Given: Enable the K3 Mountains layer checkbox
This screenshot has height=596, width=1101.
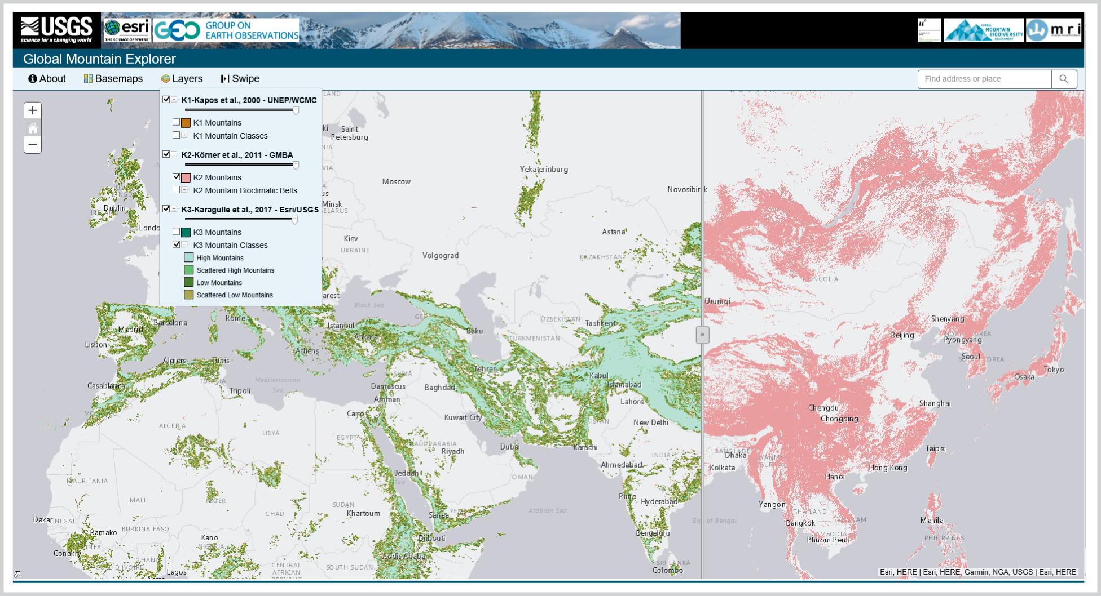Looking at the screenshot, I should point(177,232).
